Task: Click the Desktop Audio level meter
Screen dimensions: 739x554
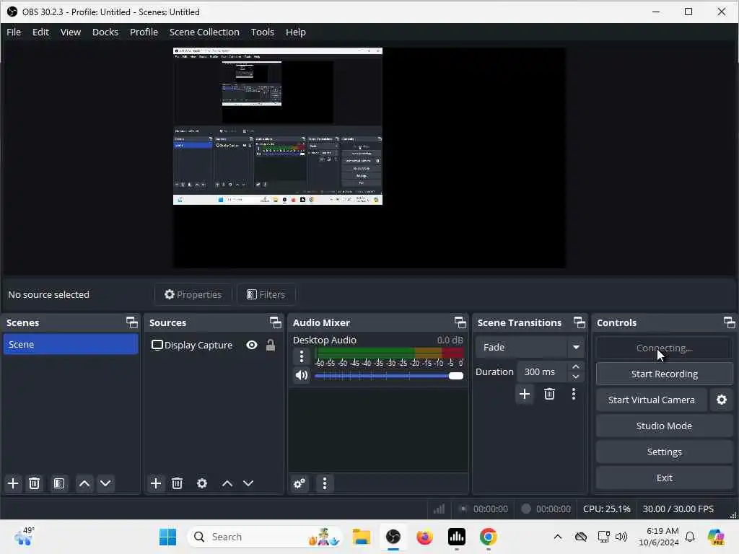Action: (389, 353)
